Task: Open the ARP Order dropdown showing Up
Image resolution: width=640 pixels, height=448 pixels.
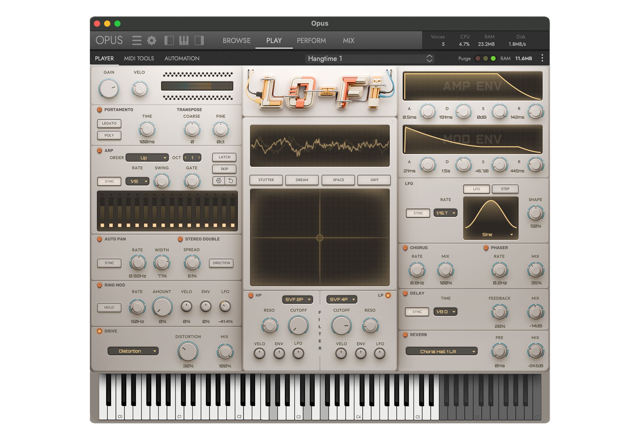Action: point(147,158)
